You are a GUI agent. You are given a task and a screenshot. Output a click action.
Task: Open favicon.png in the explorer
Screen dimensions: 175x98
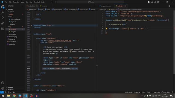click(x=13, y=37)
